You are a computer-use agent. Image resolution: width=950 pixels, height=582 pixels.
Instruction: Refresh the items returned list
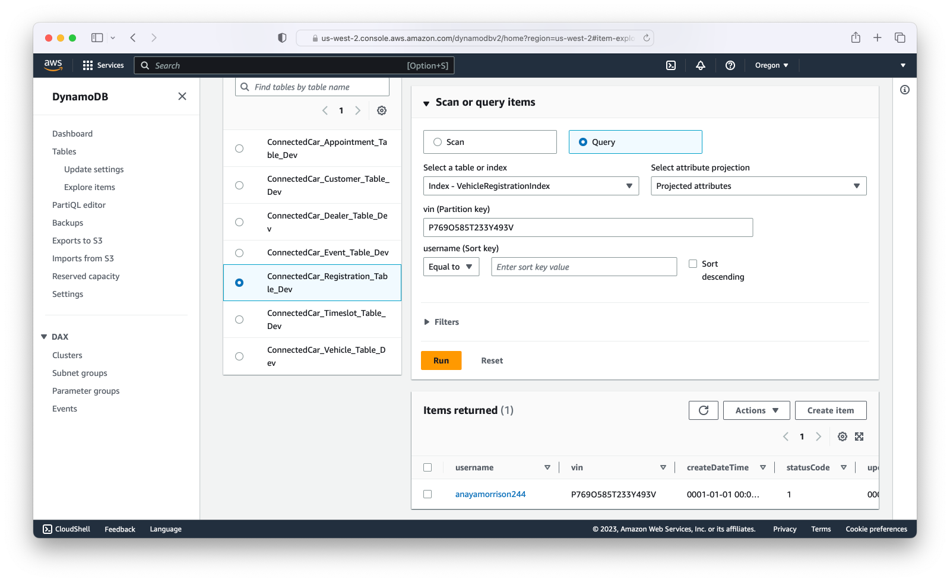point(704,410)
